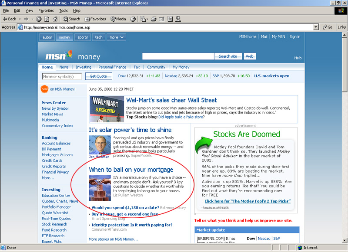Open the Tools menu
The width and height of the screenshot is (348, 252).
tap(63, 10)
